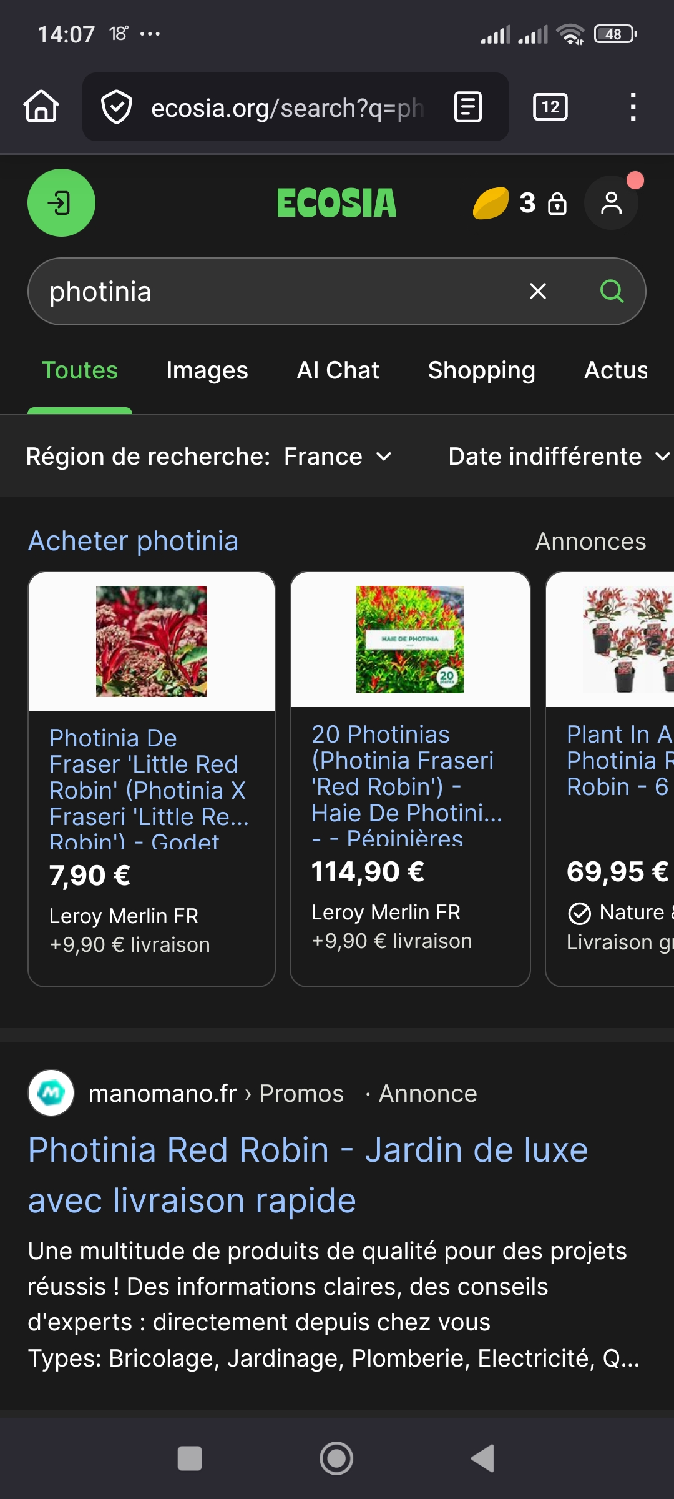Open reader mode icon in address bar
Viewport: 674px width, 1499px height.
click(x=468, y=107)
